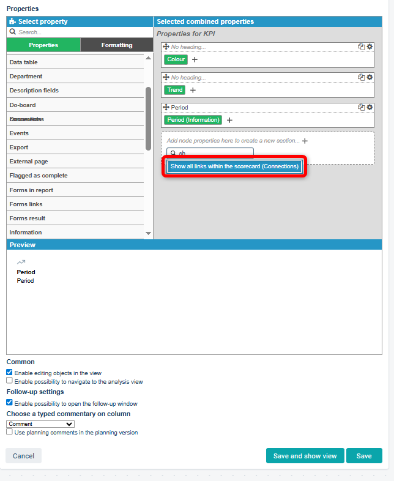Disable editing objects in the view
394x481 pixels.
9,372
